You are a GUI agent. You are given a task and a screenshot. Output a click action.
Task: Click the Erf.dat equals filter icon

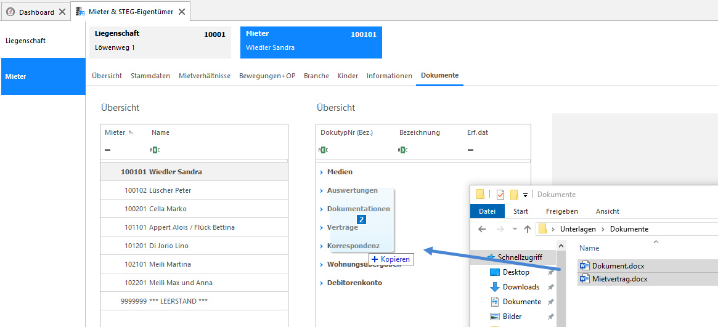470,150
